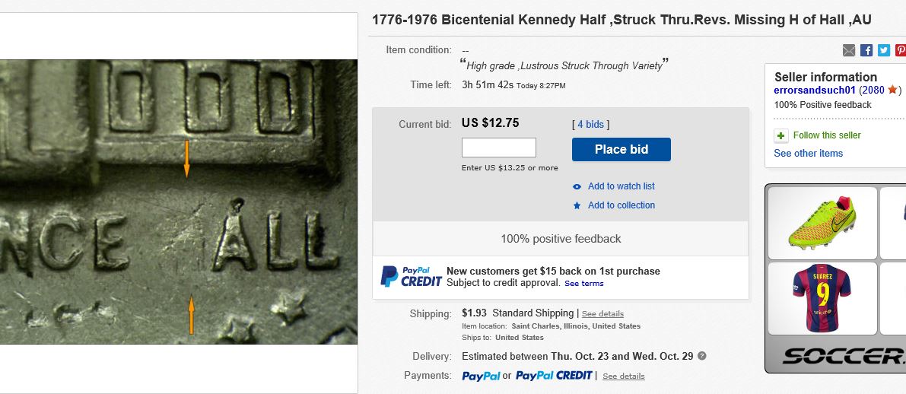906x394 pixels.
Task: Pin the listing on Pinterest
Action: [x=900, y=50]
